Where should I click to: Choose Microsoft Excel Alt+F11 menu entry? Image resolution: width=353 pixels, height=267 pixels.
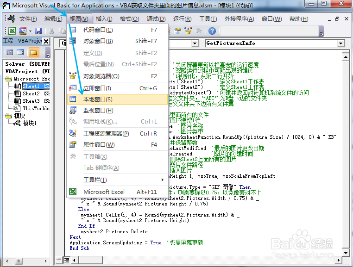click(x=118, y=192)
